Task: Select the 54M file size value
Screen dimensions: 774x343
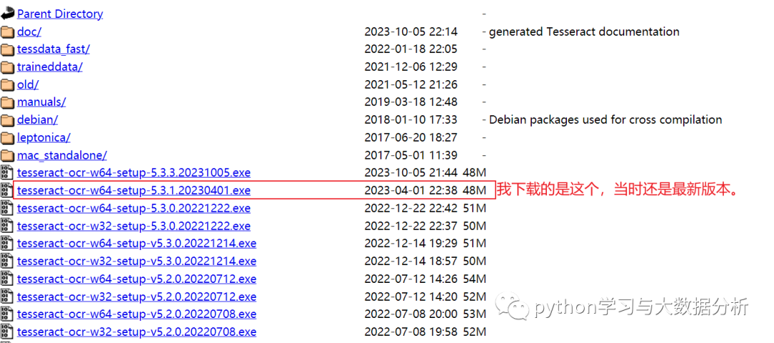Action: click(x=475, y=279)
